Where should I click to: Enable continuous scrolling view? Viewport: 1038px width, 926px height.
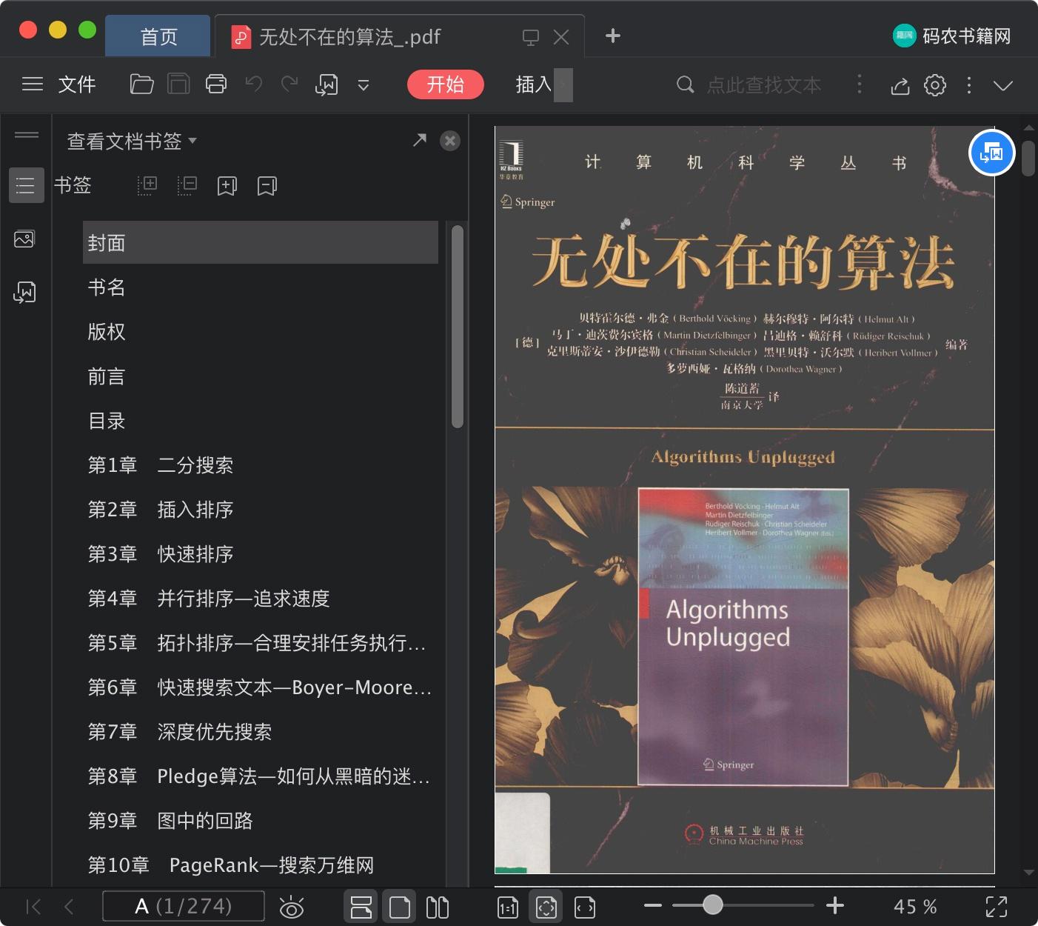coord(361,907)
